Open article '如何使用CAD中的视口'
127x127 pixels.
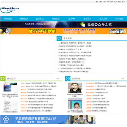(99, 111)
